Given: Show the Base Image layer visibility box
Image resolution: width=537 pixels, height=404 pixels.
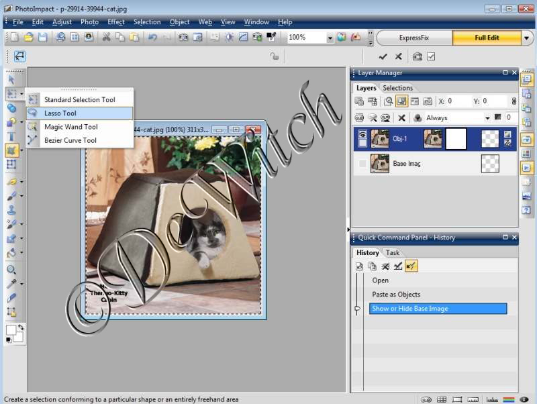Looking at the screenshot, I should pos(362,163).
